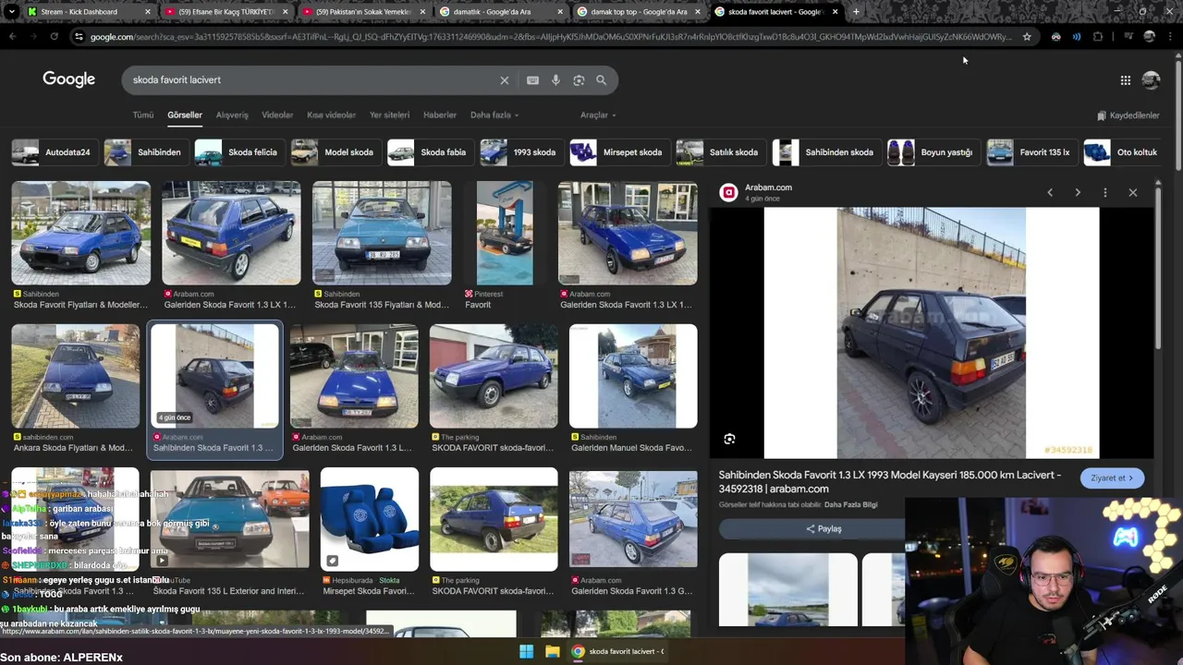Open the Arabam.com source logo in preview
1183x665 pixels.
[x=729, y=192]
